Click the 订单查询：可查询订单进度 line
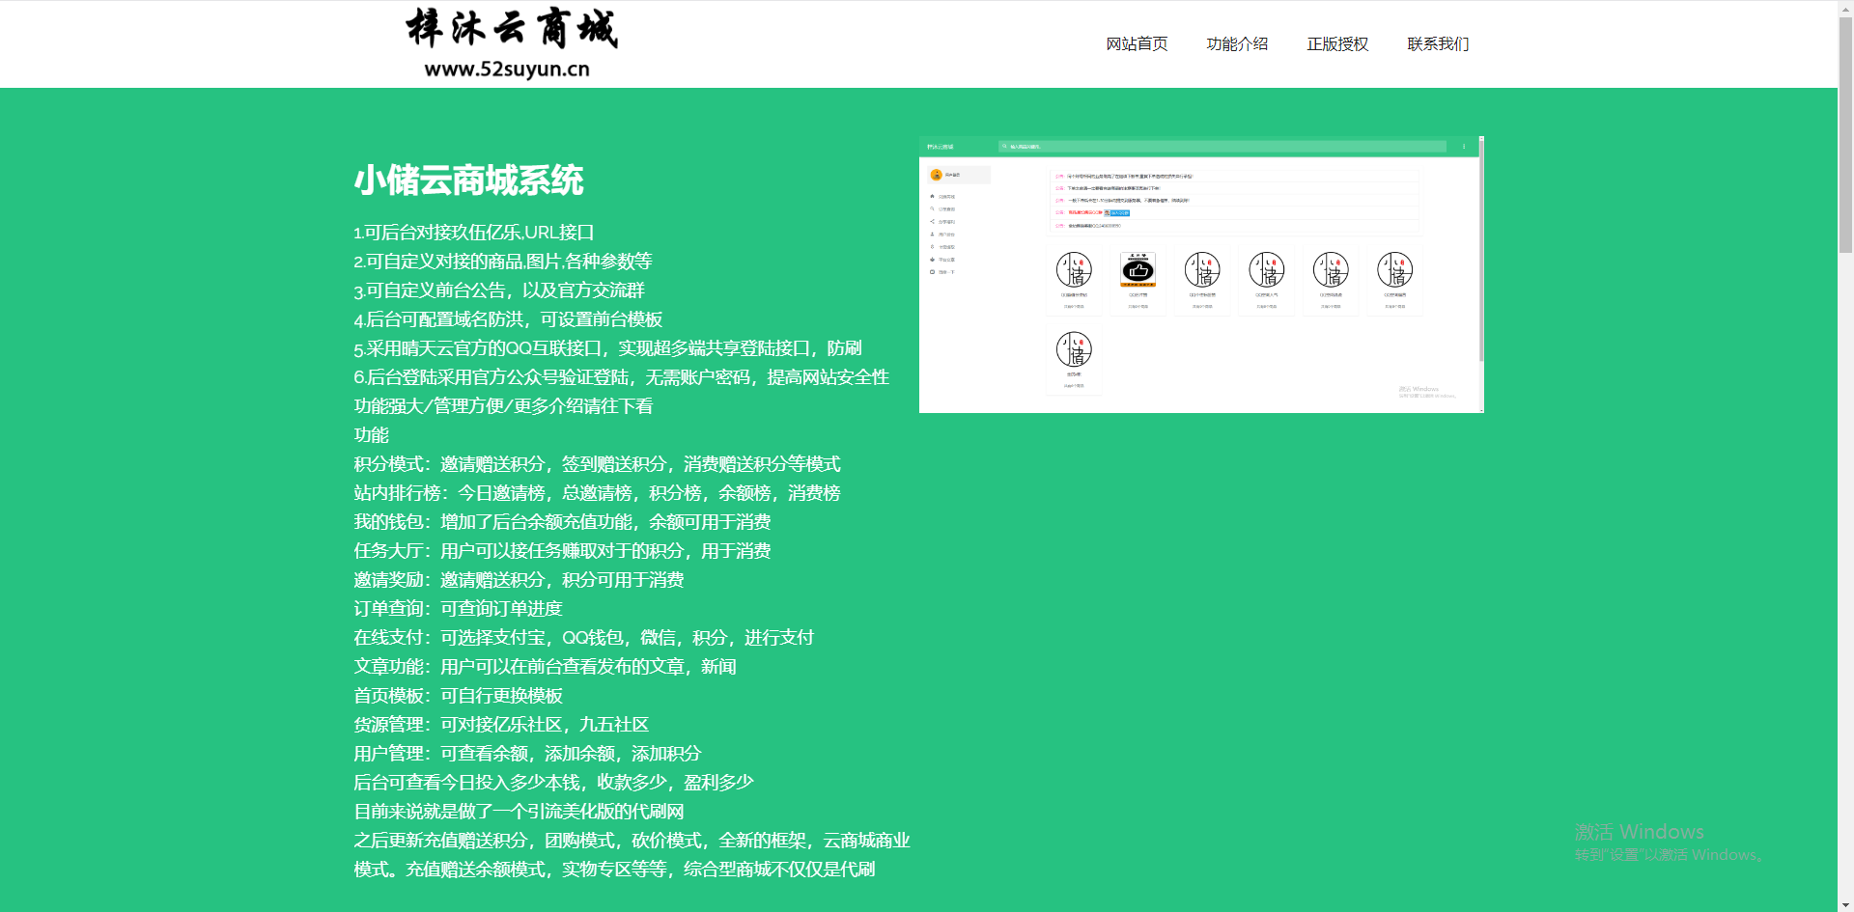The image size is (1854, 912). 458,609
